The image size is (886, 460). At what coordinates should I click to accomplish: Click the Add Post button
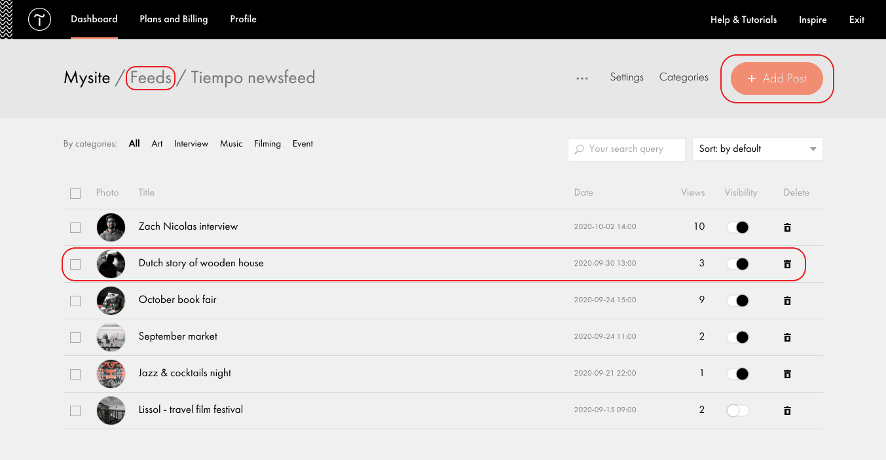tap(777, 79)
